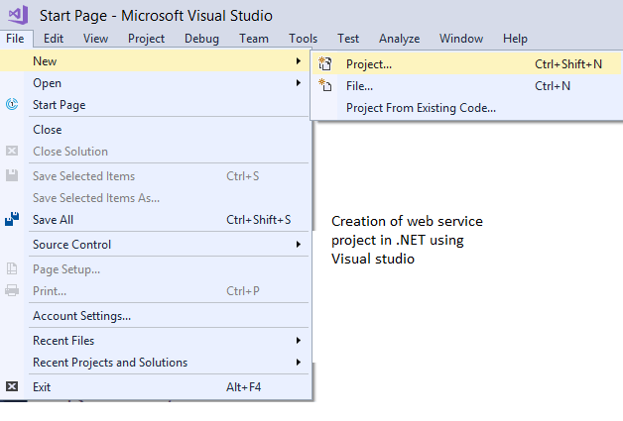Expand the Open submenu arrow
Screen dimensions: 623x421
click(298, 83)
